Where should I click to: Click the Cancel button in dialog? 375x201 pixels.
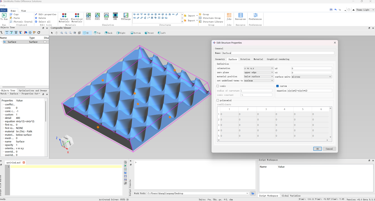point(329,149)
